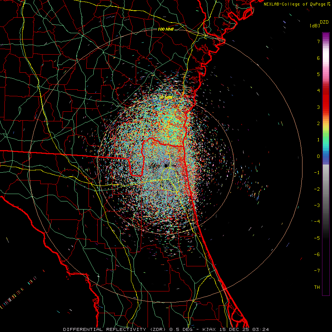Viewport: 332px width, 332px height.
Task: Click the -4 tick label on the scale
Action: click(317, 222)
